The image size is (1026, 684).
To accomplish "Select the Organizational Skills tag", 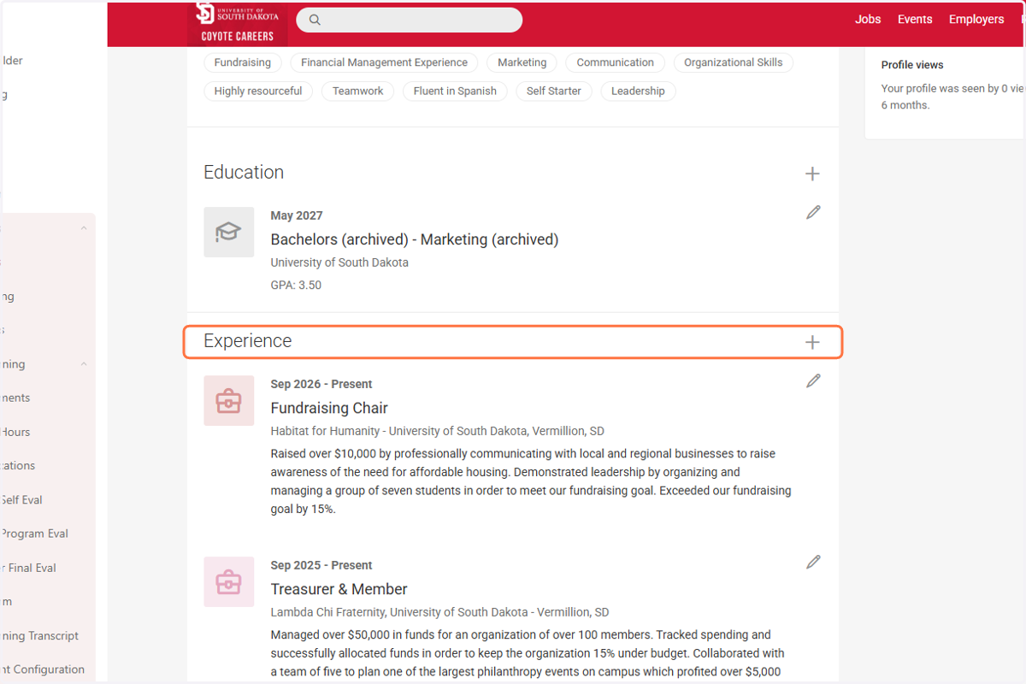I will tap(733, 62).
